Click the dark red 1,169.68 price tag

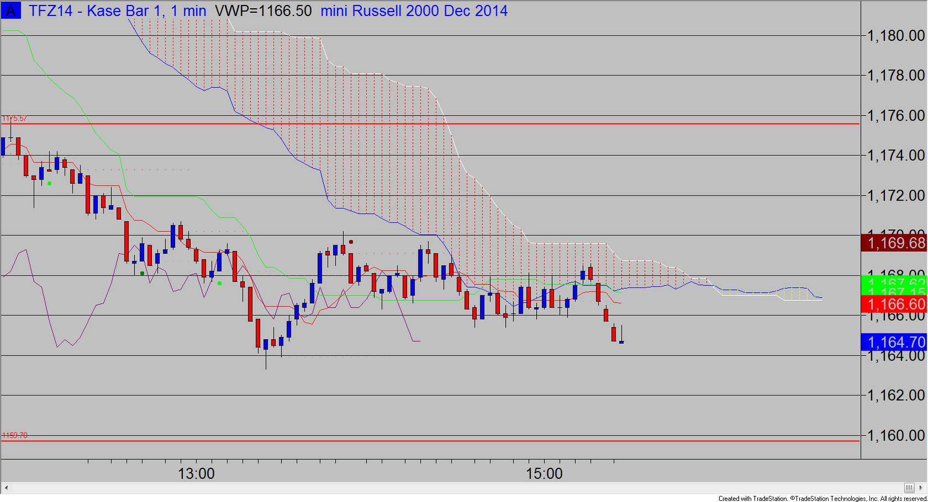click(894, 243)
